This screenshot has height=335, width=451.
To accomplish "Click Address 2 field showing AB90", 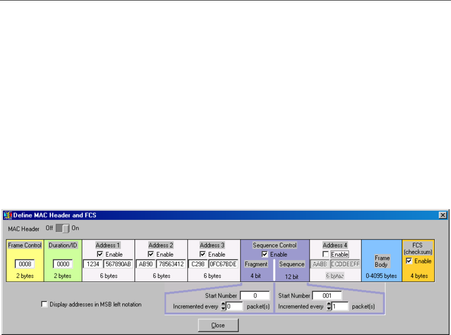I will [146, 264].
